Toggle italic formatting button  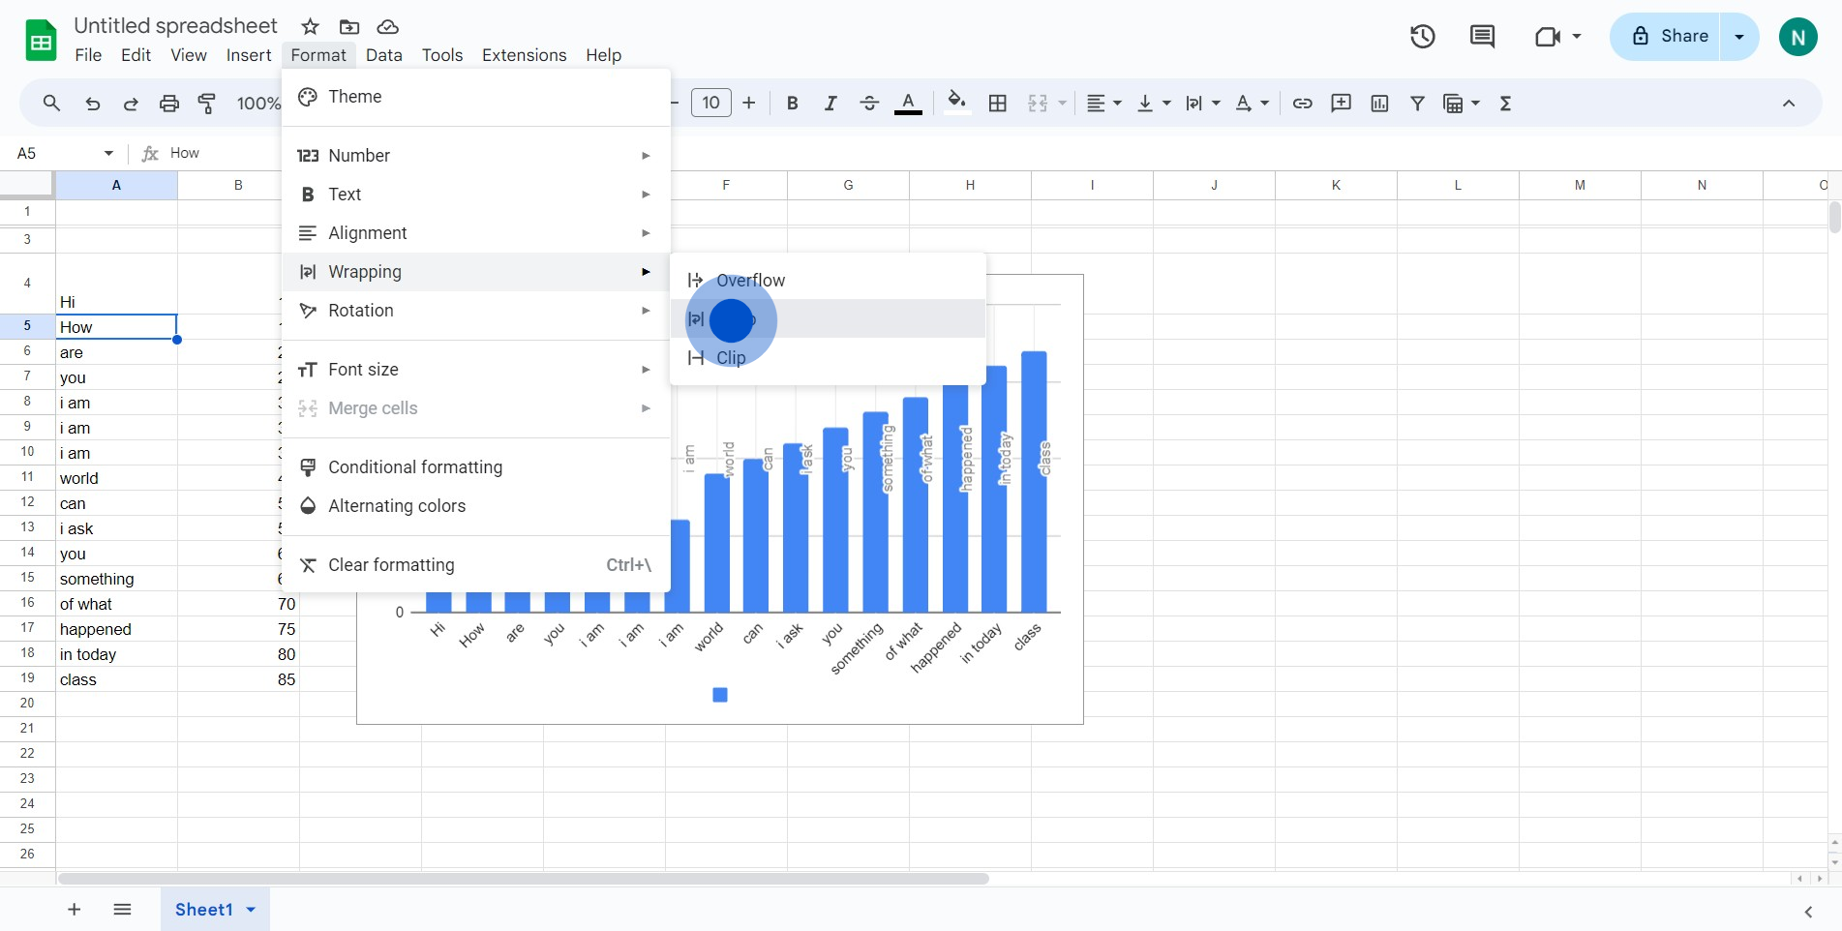[x=830, y=104]
